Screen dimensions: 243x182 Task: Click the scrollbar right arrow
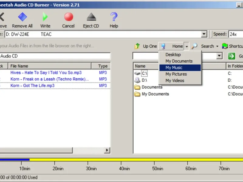(x=107, y=150)
